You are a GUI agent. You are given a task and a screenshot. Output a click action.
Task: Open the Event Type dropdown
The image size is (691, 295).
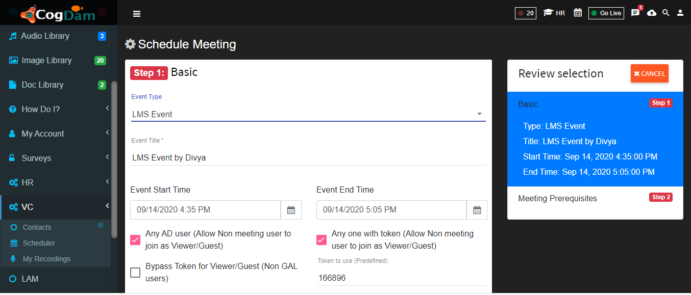point(308,114)
